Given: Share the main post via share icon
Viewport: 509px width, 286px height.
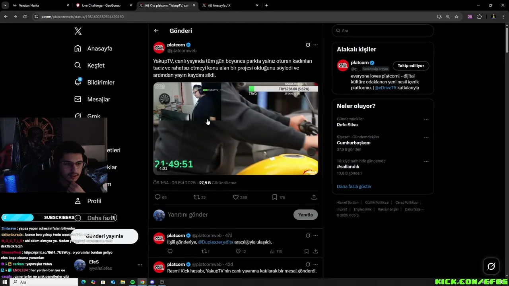Looking at the screenshot, I should pos(314,197).
